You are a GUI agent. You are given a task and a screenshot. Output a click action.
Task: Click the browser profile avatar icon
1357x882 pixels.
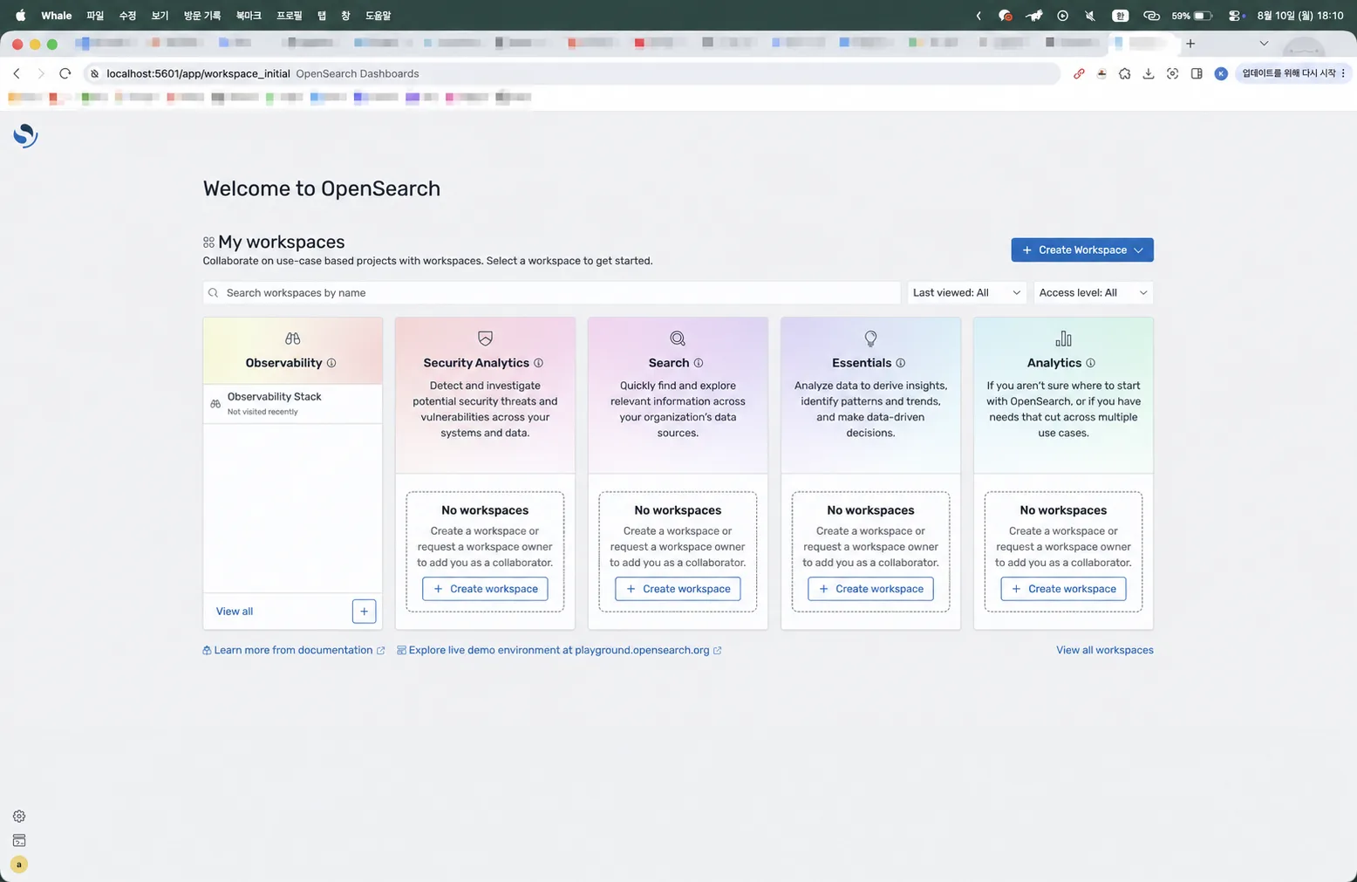[x=1221, y=73]
